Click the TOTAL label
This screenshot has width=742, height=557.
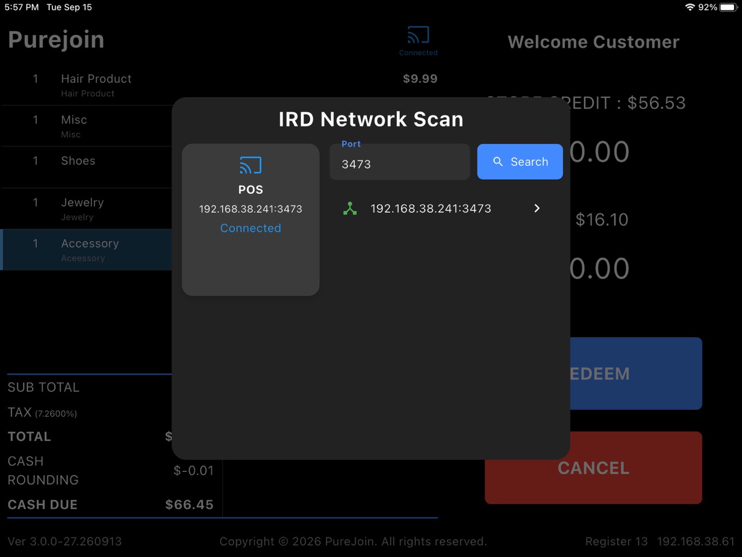(29, 437)
